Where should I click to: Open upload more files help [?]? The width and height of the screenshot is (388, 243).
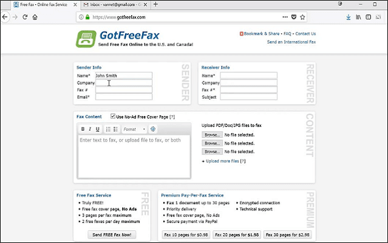click(x=243, y=161)
